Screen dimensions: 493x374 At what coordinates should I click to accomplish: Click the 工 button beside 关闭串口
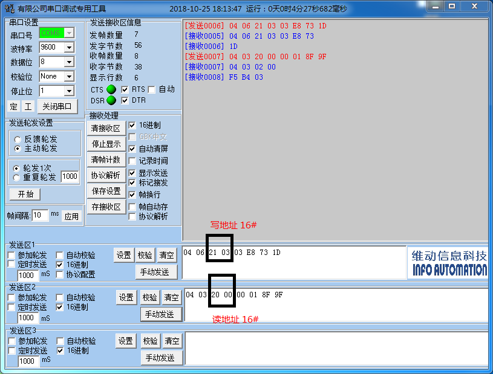(x=28, y=107)
